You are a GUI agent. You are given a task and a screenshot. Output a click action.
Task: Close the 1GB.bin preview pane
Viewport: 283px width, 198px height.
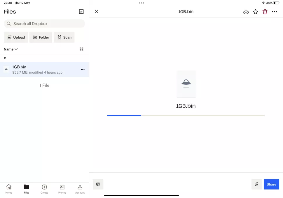pyautogui.click(x=97, y=12)
